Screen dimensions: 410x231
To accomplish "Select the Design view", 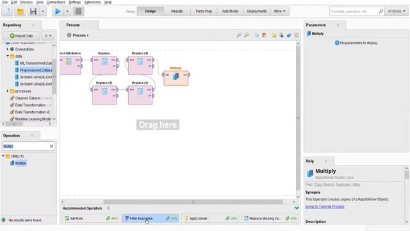I will tap(151, 12).
